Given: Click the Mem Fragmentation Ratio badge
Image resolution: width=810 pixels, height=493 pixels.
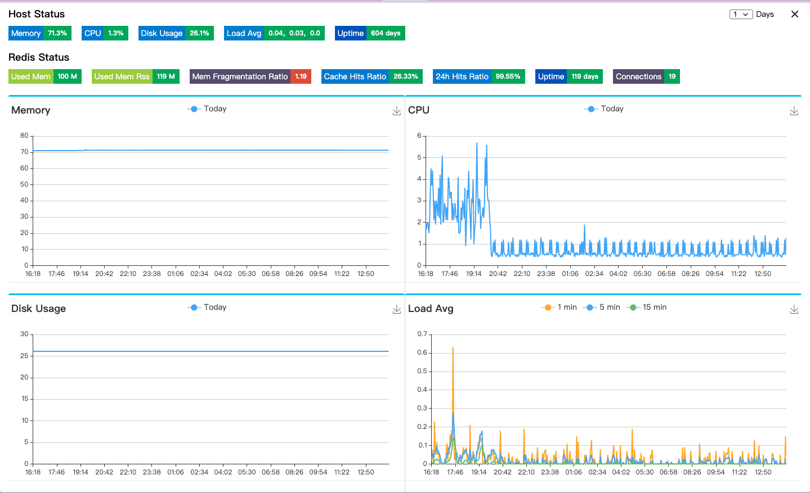Looking at the screenshot, I should tap(250, 76).
